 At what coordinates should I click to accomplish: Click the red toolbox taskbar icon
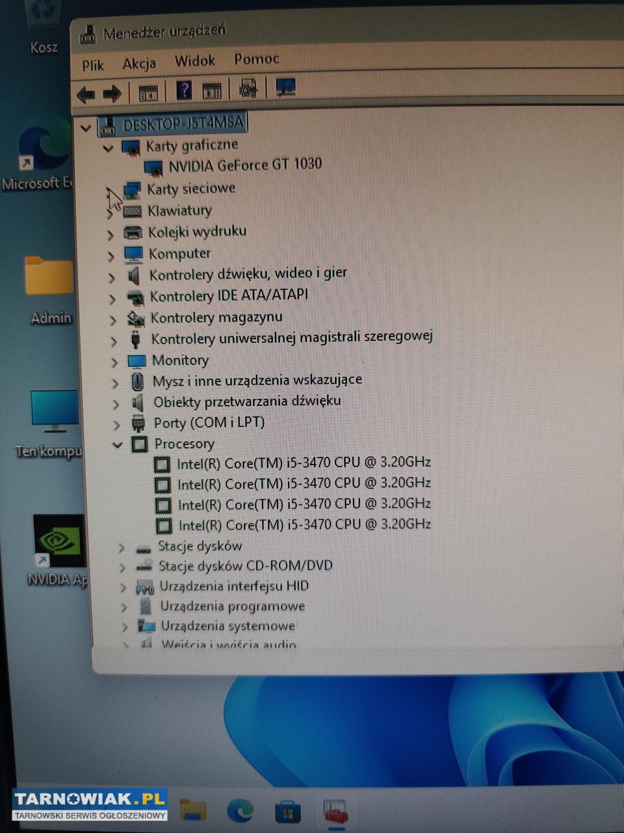tap(335, 813)
